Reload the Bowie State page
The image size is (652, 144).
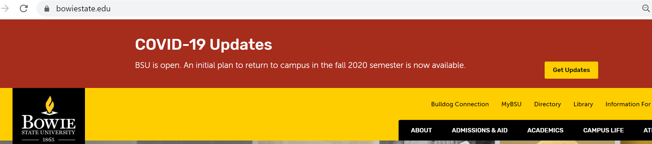(x=24, y=8)
